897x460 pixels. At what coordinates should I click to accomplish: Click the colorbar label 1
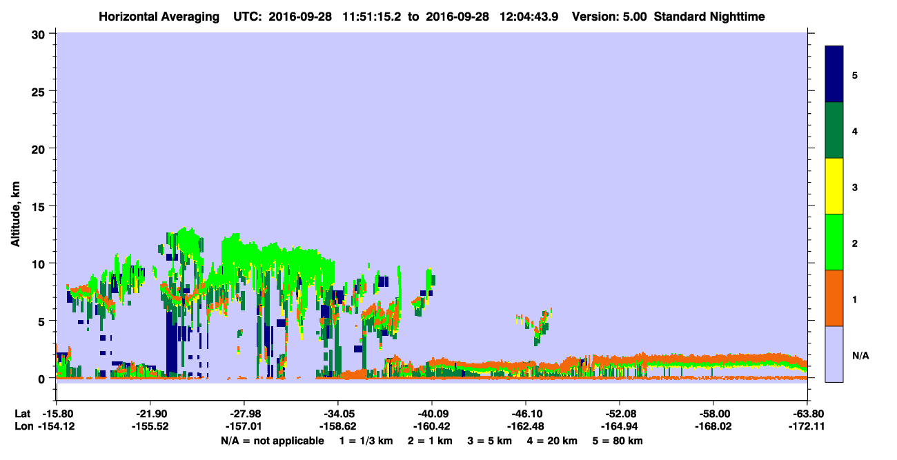[855, 299]
